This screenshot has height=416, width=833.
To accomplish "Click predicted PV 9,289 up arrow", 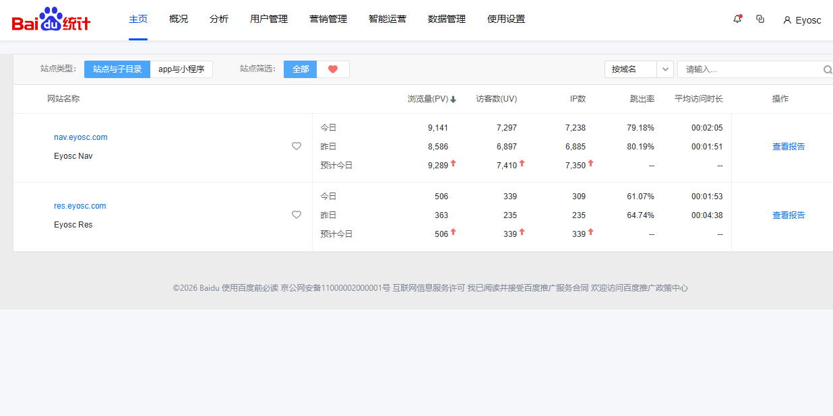I will click(454, 163).
